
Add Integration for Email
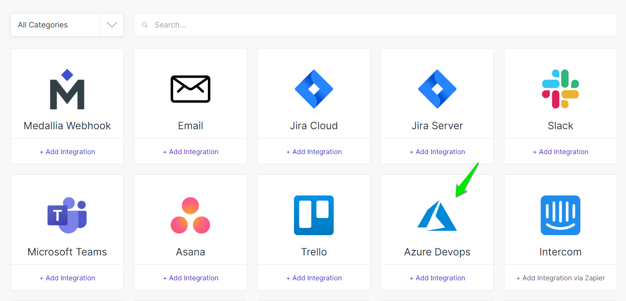coord(191,152)
